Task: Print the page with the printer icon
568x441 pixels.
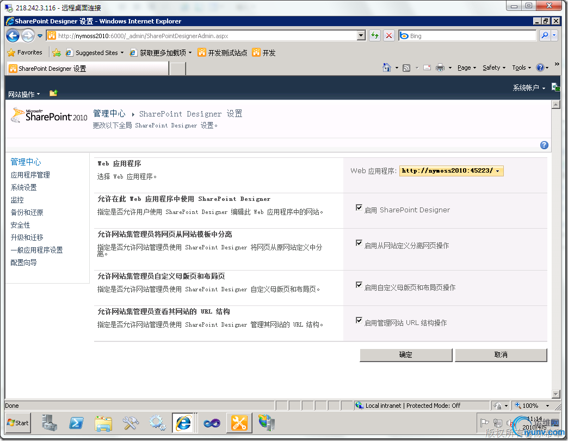Action: click(440, 68)
